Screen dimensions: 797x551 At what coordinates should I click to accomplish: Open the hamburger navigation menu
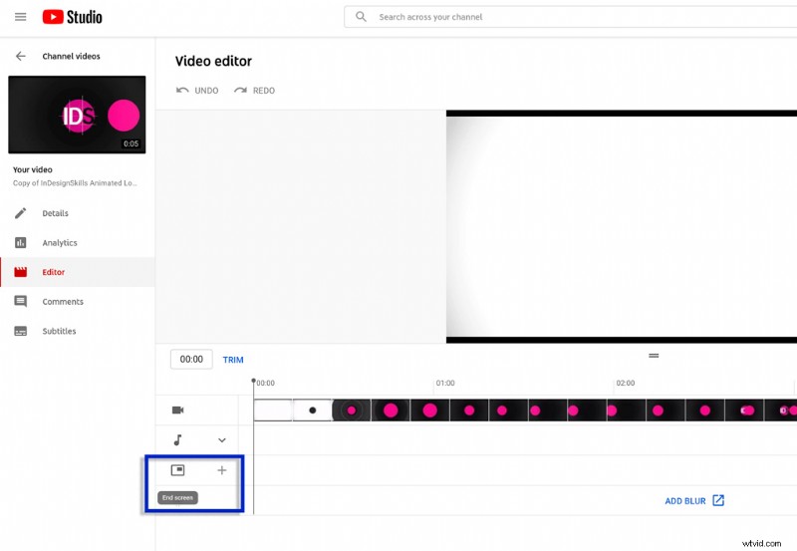pos(20,17)
